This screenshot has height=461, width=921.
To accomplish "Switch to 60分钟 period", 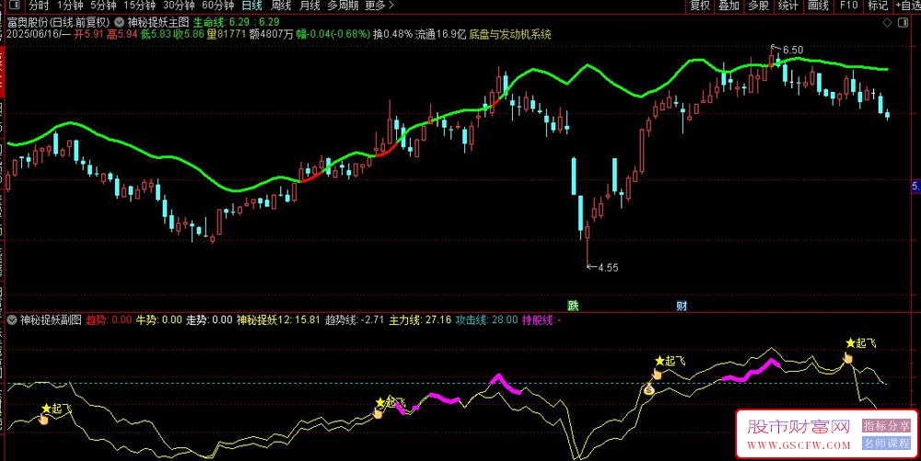I will [218, 6].
